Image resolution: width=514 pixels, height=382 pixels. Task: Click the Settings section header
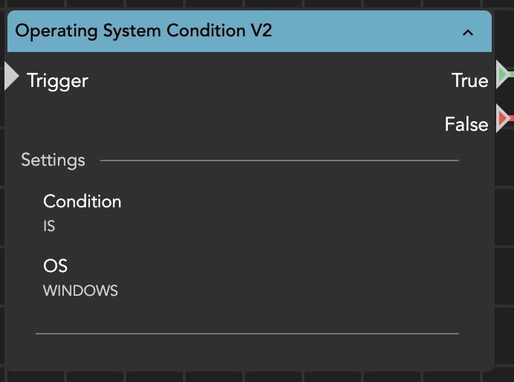(x=53, y=160)
